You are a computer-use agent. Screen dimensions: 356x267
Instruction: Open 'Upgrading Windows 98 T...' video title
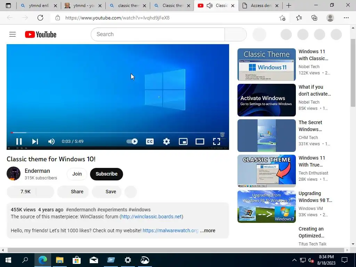(x=315, y=197)
